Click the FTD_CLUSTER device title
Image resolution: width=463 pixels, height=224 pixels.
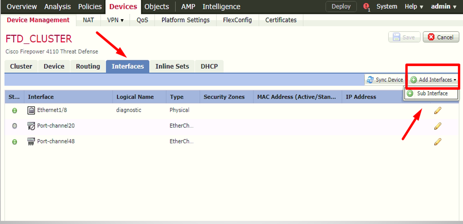coord(39,39)
